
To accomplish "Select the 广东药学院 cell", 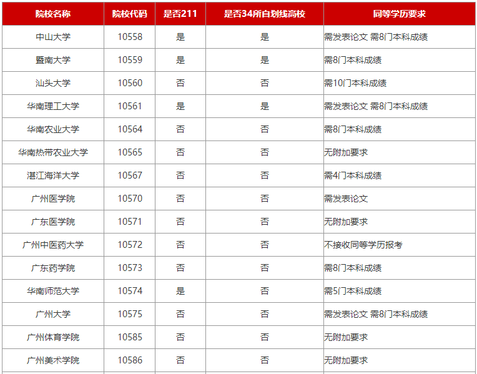I will [53, 268].
